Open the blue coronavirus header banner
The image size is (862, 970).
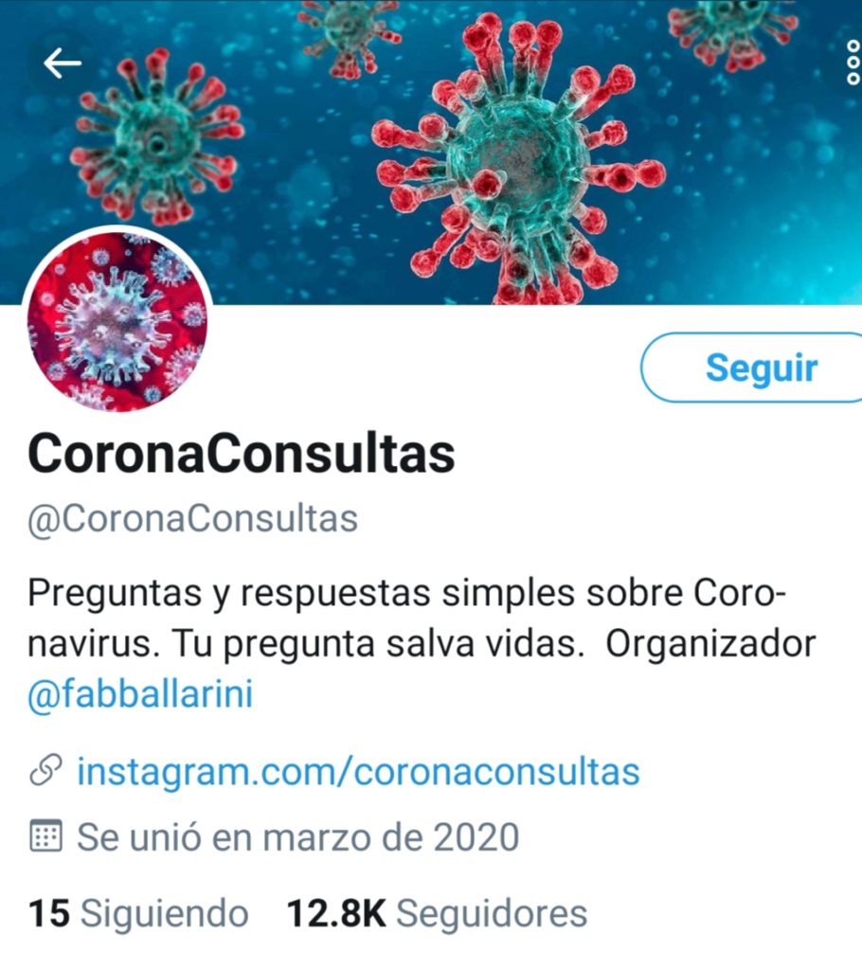tap(431, 153)
